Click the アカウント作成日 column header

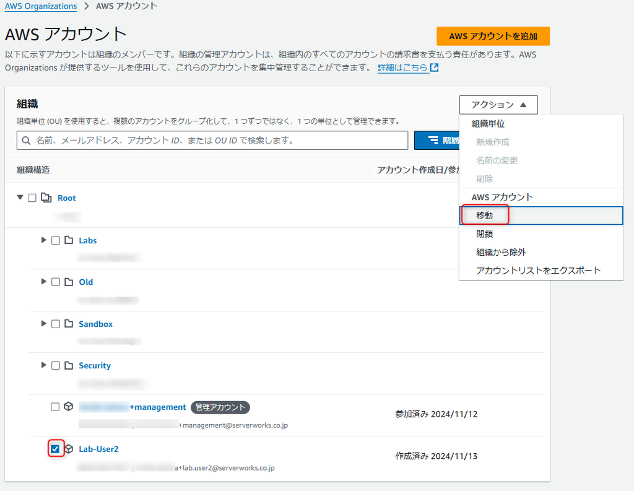[418, 170]
